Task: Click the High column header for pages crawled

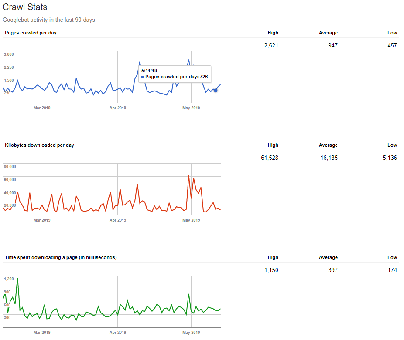Action: point(273,33)
